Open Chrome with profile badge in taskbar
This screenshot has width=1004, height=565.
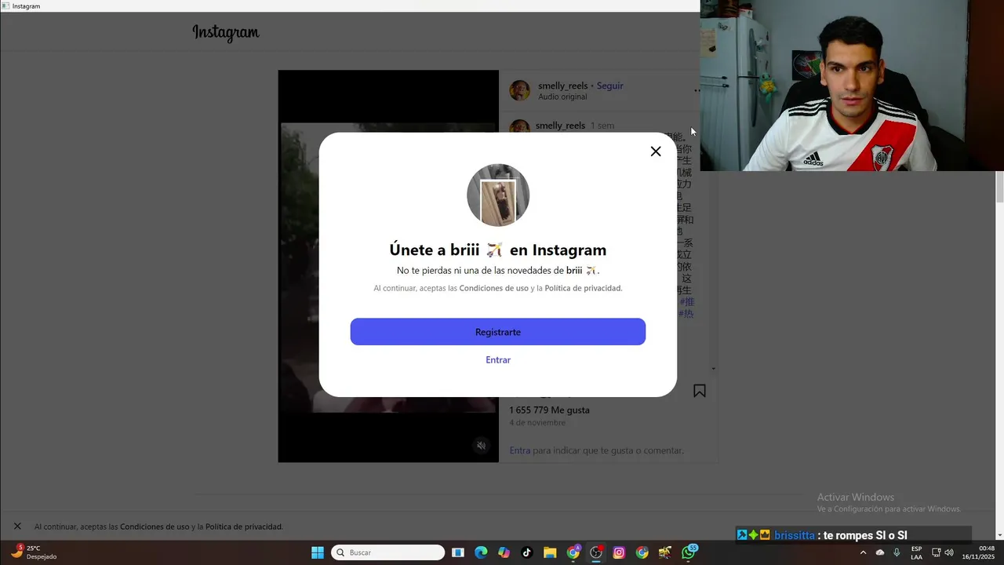tap(573, 552)
